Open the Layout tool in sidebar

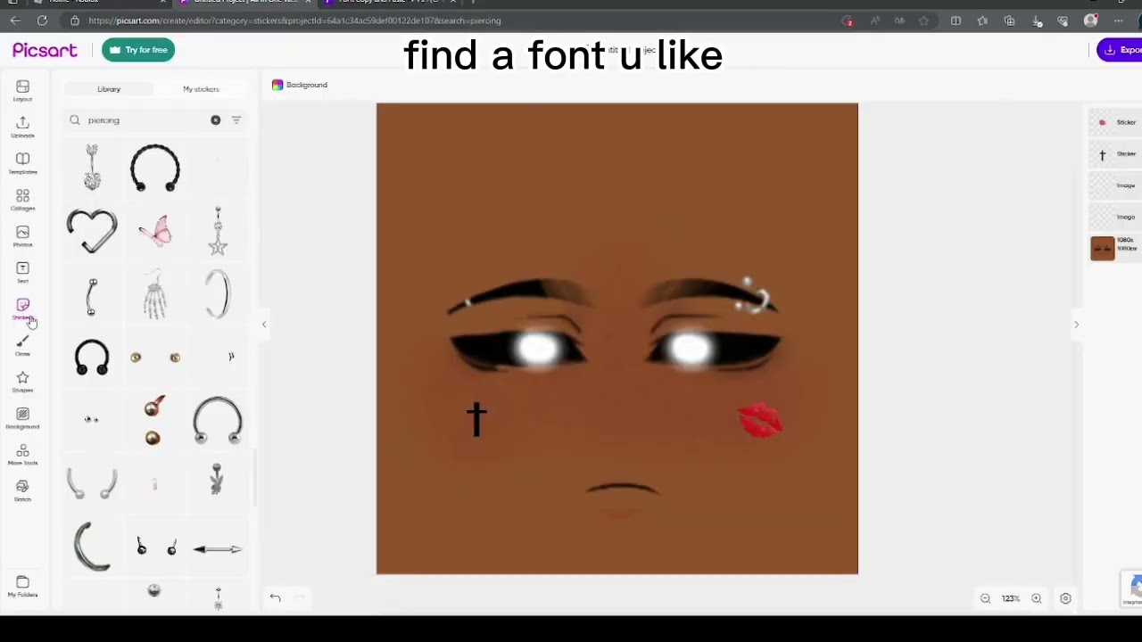pyautogui.click(x=22, y=90)
